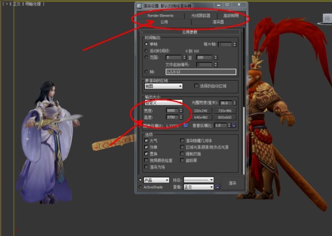Lock the image aspect ratio
The image size is (332, 236).
pos(186,125)
